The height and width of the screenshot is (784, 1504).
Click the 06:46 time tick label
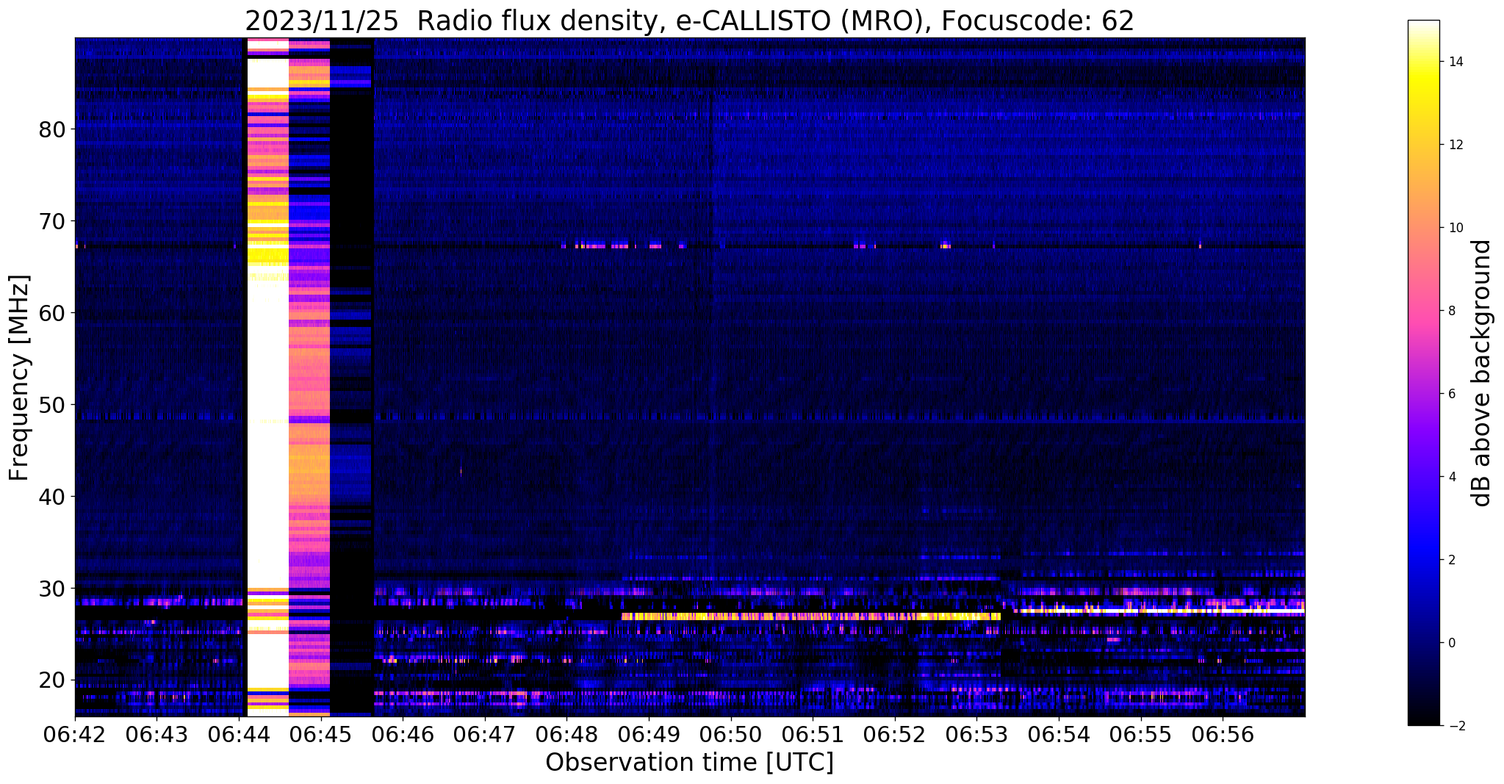tap(403, 734)
